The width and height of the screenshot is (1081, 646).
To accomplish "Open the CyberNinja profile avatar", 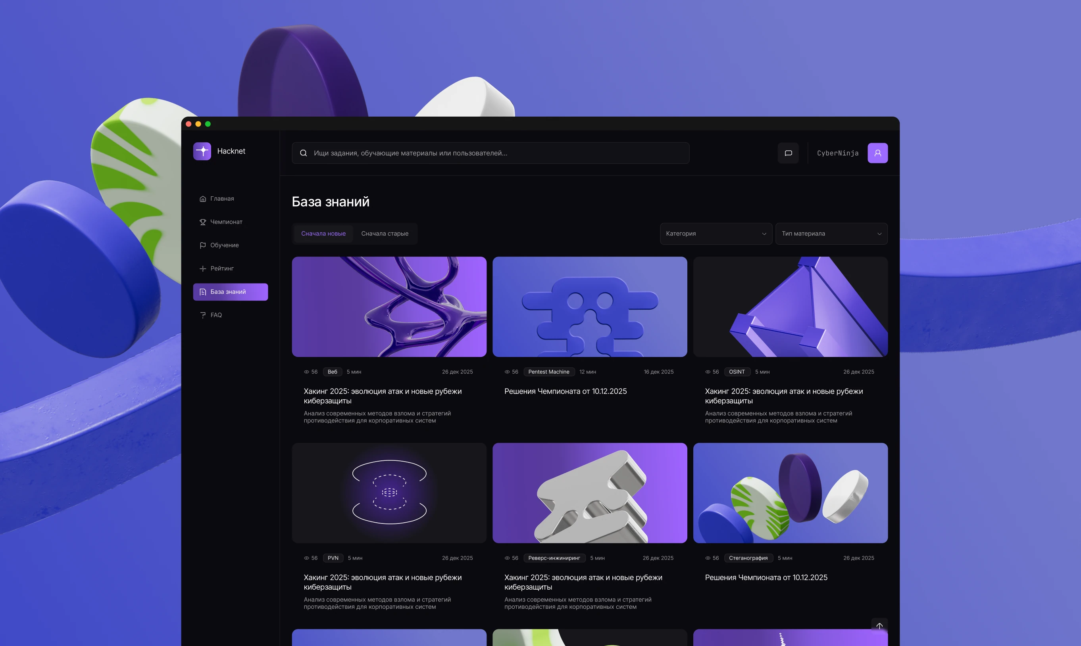I will click(877, 153).
